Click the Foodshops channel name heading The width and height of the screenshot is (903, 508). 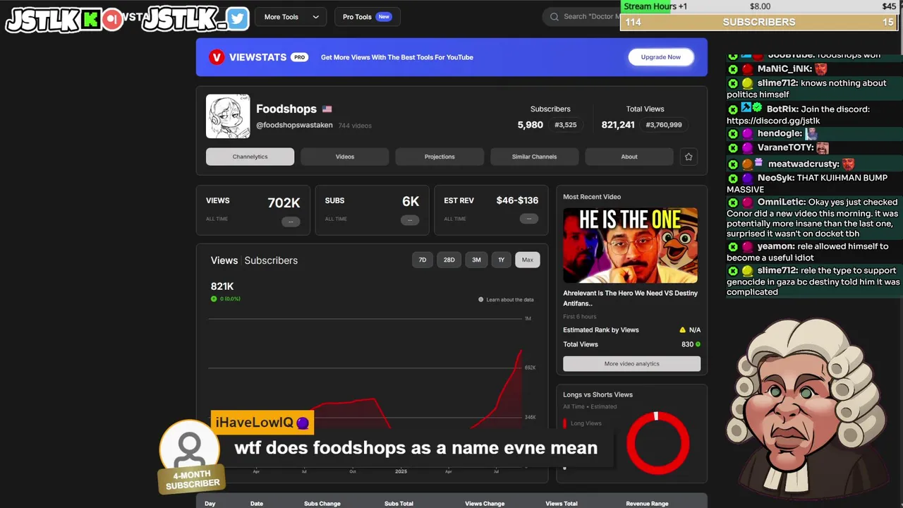coord(286,109)
